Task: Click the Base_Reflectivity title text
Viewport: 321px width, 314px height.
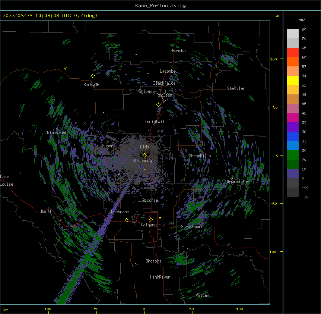Action: point(160,6)
